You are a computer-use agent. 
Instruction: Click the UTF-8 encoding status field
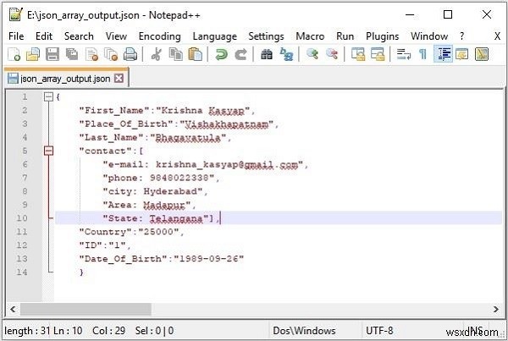(x=379, y=331)
